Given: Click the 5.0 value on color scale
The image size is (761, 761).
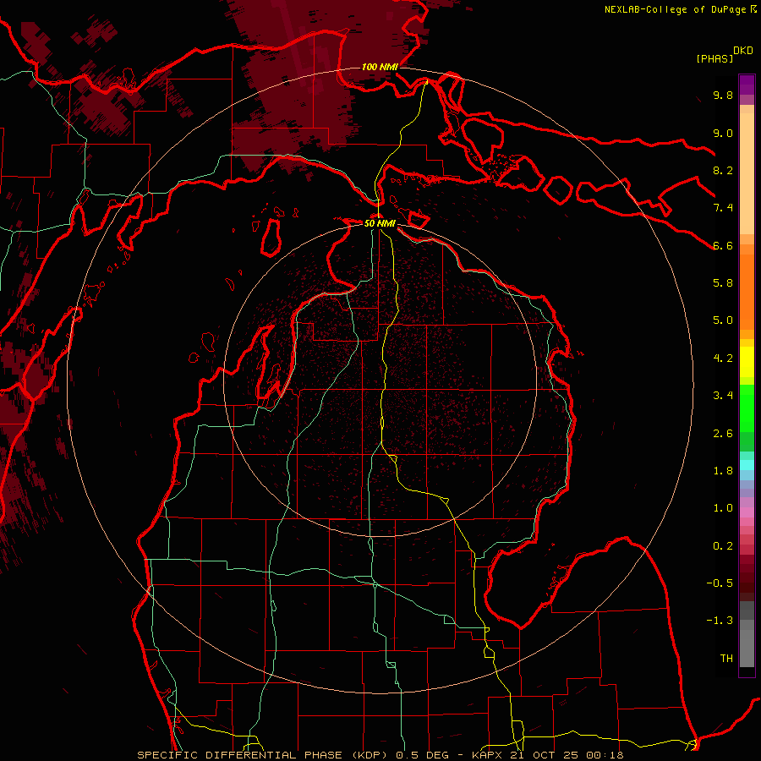Looking at the screenshot, I should tap(723, 320).
